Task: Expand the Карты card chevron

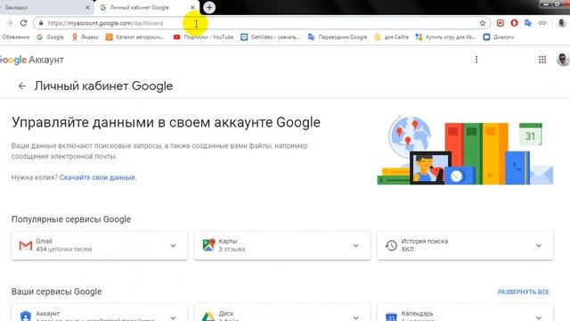Action: (x=355, y=246)
